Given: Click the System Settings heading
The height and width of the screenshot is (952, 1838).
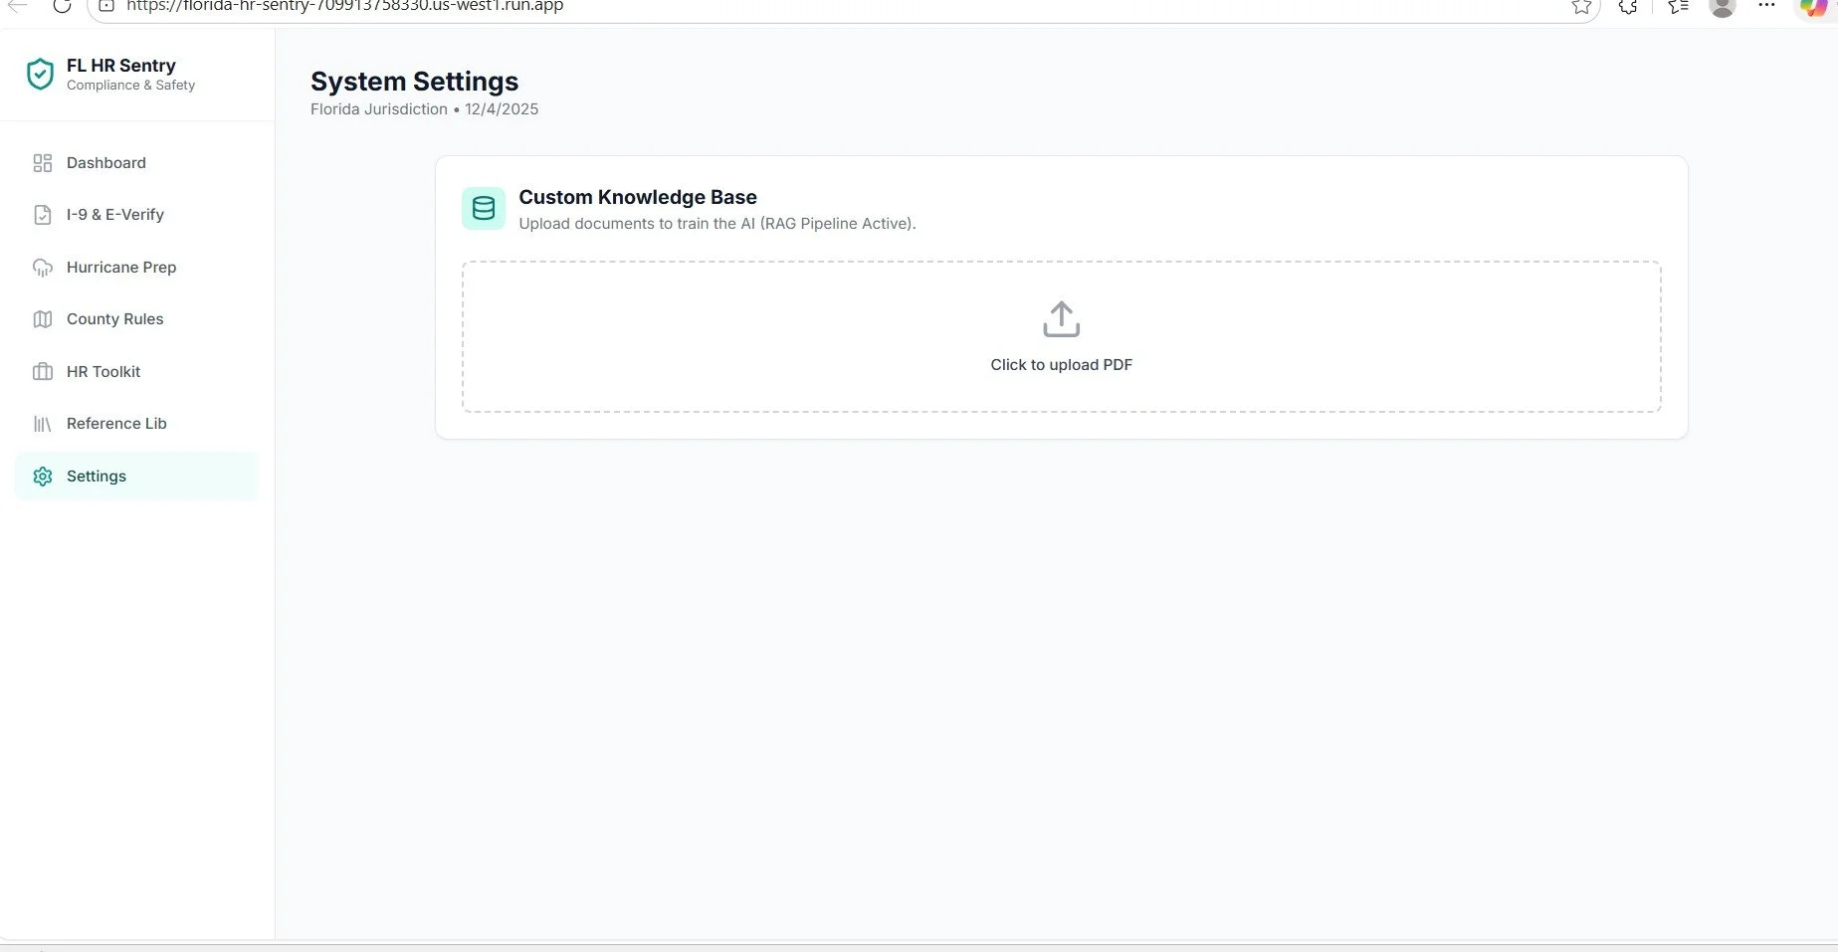Looking at the screenshot, I should point(414,82).
